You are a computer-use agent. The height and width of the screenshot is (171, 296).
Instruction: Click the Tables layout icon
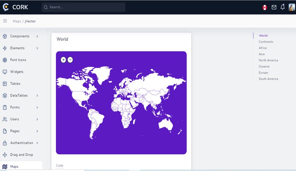click(x=5, y=84)
